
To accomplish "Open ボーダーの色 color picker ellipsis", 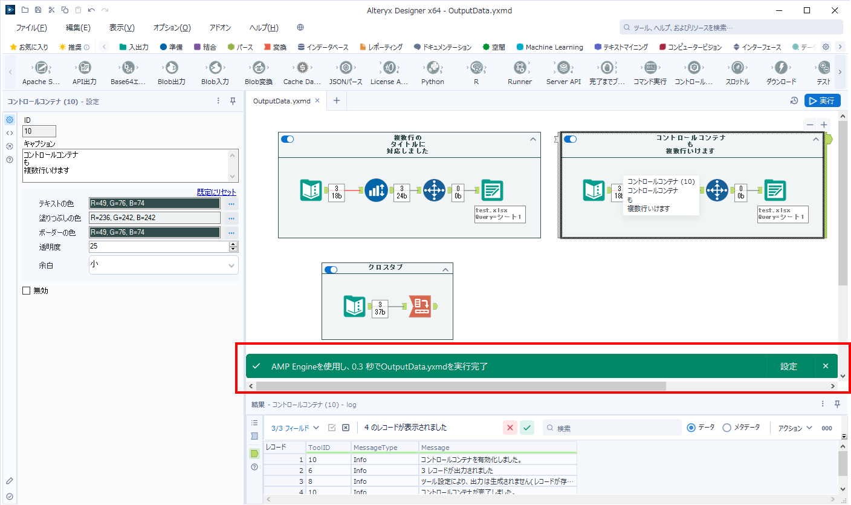I will [231, 233].
